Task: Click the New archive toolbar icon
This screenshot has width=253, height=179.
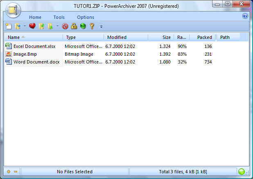Action: [x=9, y=26]
